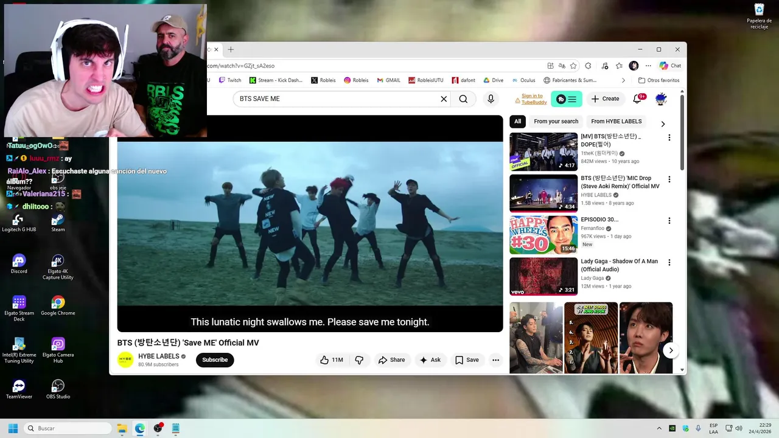Viewport: 779px width, 438px height.
Task: Select the From HYBE LABELS chip
Action: (617, 122)
